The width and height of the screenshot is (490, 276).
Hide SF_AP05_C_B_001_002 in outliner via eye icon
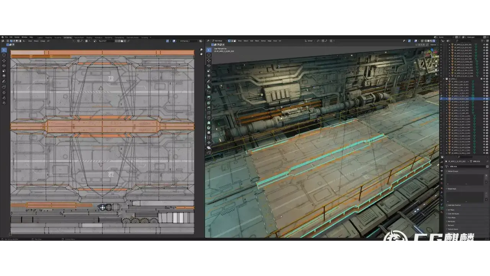point(484,99)
